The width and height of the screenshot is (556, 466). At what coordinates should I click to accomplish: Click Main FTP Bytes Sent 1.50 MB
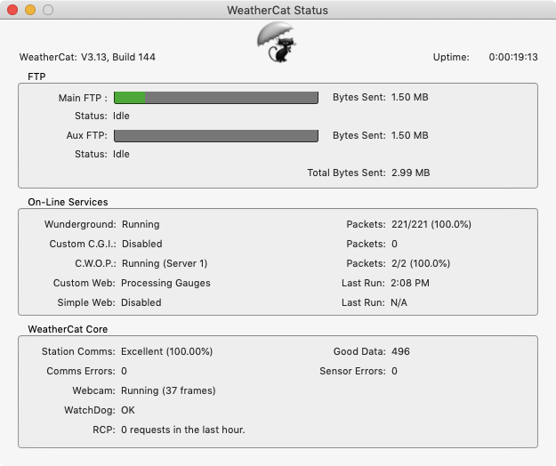(409, 97)
